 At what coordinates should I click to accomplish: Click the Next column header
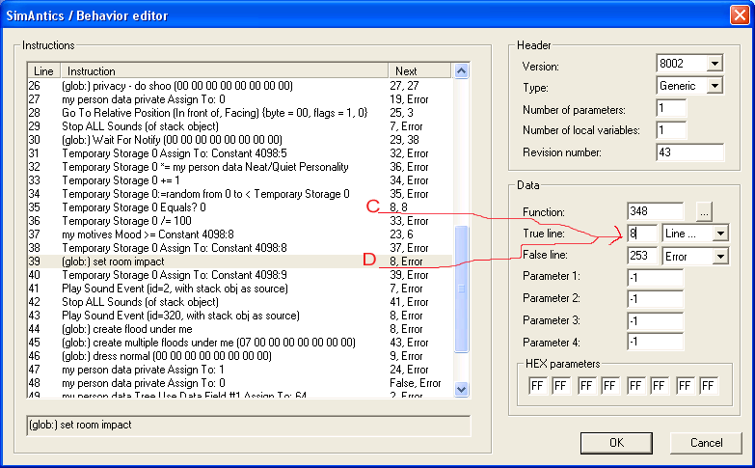(x=419, y=71)
